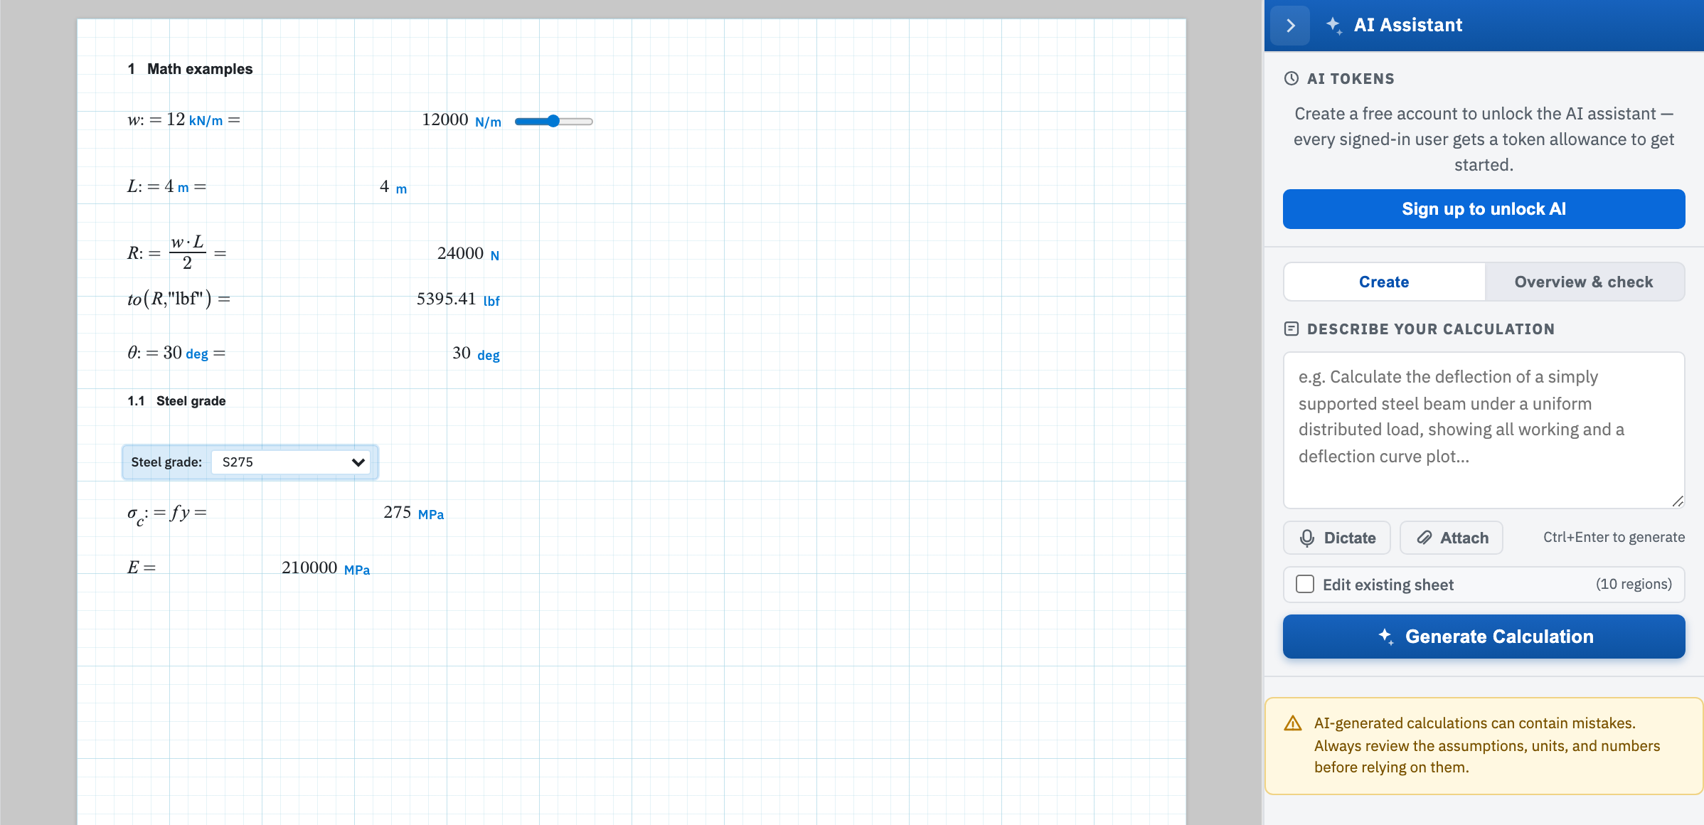Click the result 5395.41 lbf
The width and height of the screenshot is (1704, 825).
click(458, 299)
